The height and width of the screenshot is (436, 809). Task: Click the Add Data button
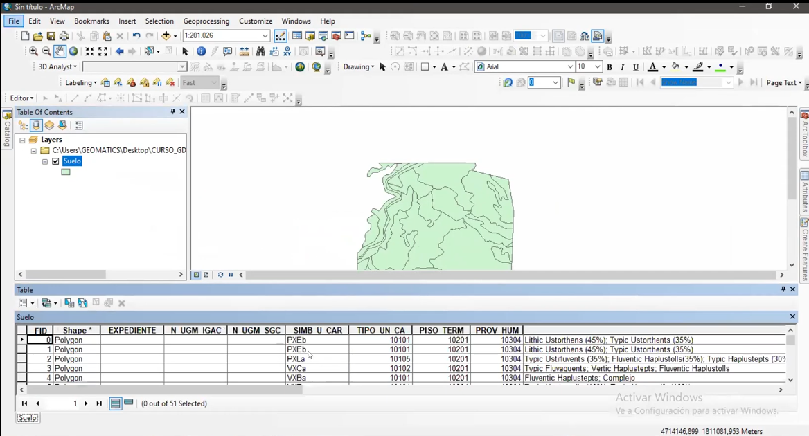pos(166,36)
